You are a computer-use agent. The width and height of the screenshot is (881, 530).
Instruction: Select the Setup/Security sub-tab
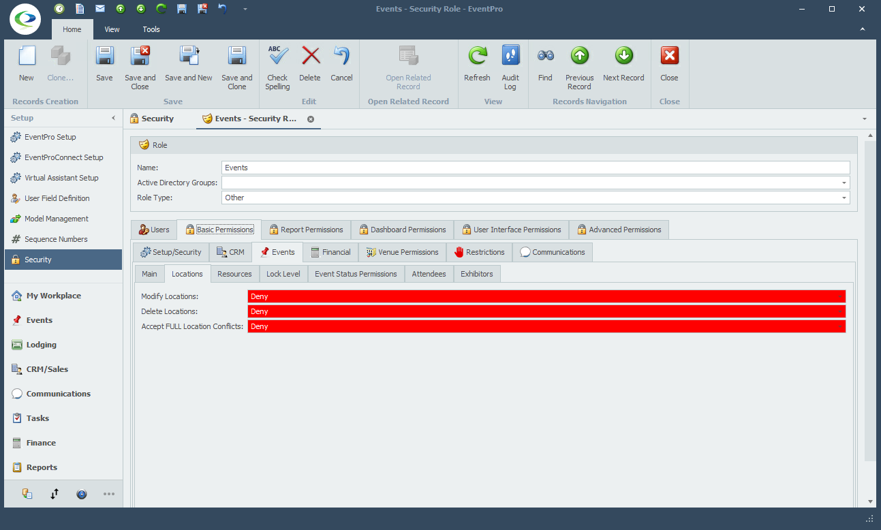click(171, 252)
